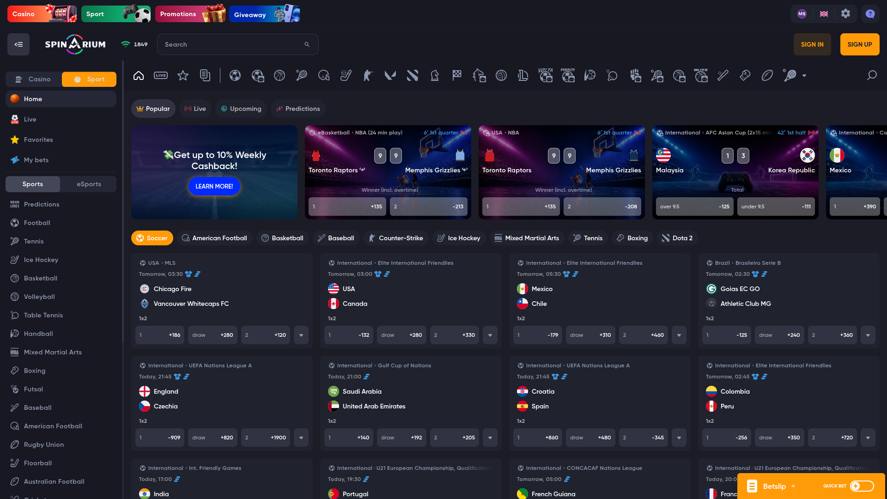Click LEARN MORE! on cashback banner
Viewport: 887px width, 499px height.
(x=214, y=186)
